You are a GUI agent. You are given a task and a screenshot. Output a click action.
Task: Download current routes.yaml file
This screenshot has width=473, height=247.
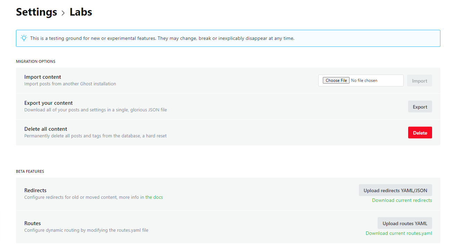pos(399,233)
